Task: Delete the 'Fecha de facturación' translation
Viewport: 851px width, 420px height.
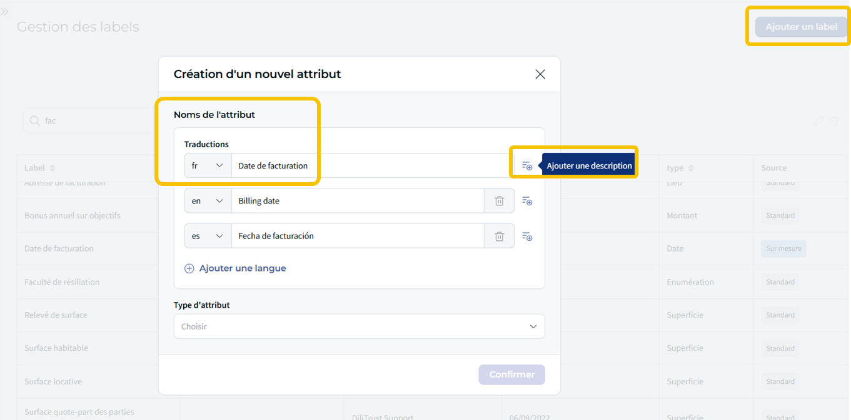Action: (x=500, y=237)
